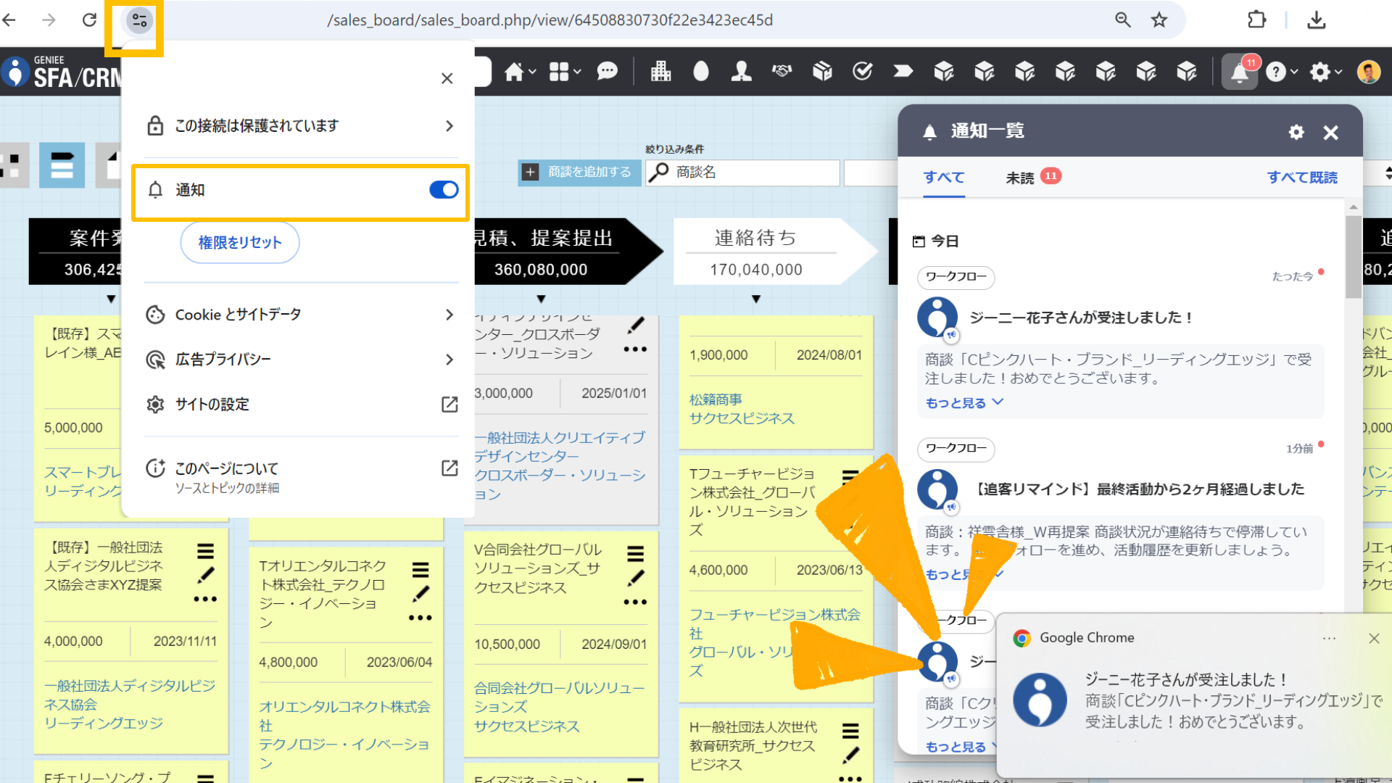
Task: Open the company building icon
Action: tap(660, 71)
